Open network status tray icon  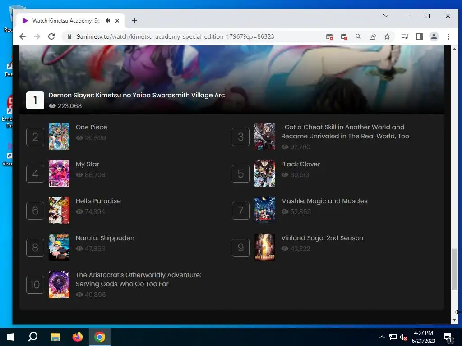point(393,337)
